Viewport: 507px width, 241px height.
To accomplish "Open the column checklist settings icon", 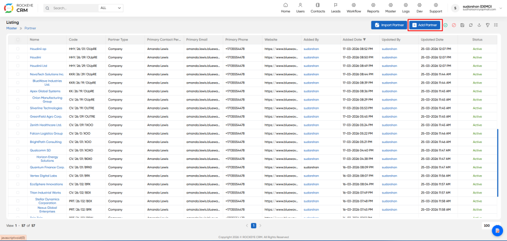I will coord(496,25).
